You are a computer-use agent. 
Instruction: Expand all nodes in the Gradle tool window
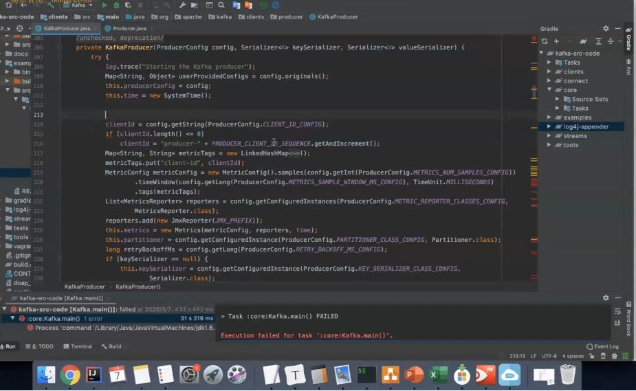tap(598, 41)
